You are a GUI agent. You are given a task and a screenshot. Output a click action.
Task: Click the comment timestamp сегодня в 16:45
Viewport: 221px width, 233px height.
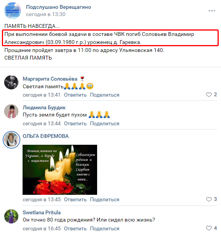(x=42, y=228)
